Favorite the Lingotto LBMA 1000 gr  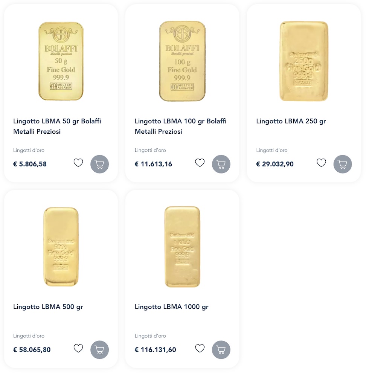click(x=200, y=349)
